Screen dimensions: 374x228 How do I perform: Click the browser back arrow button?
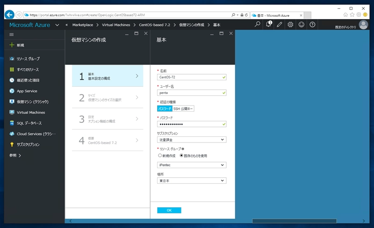[9, 15]
